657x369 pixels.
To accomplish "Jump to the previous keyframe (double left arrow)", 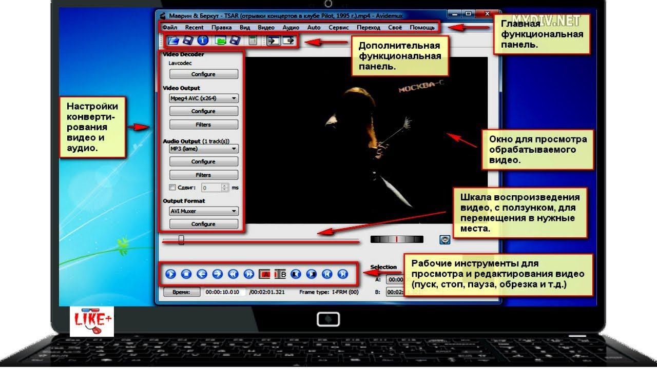I will pyautogui.click(x=233, y=274).
